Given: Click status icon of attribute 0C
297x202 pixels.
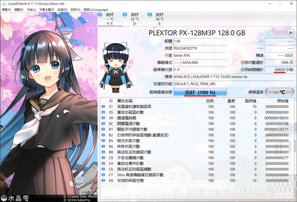Looking at the screenshot, I should (103, 124).
